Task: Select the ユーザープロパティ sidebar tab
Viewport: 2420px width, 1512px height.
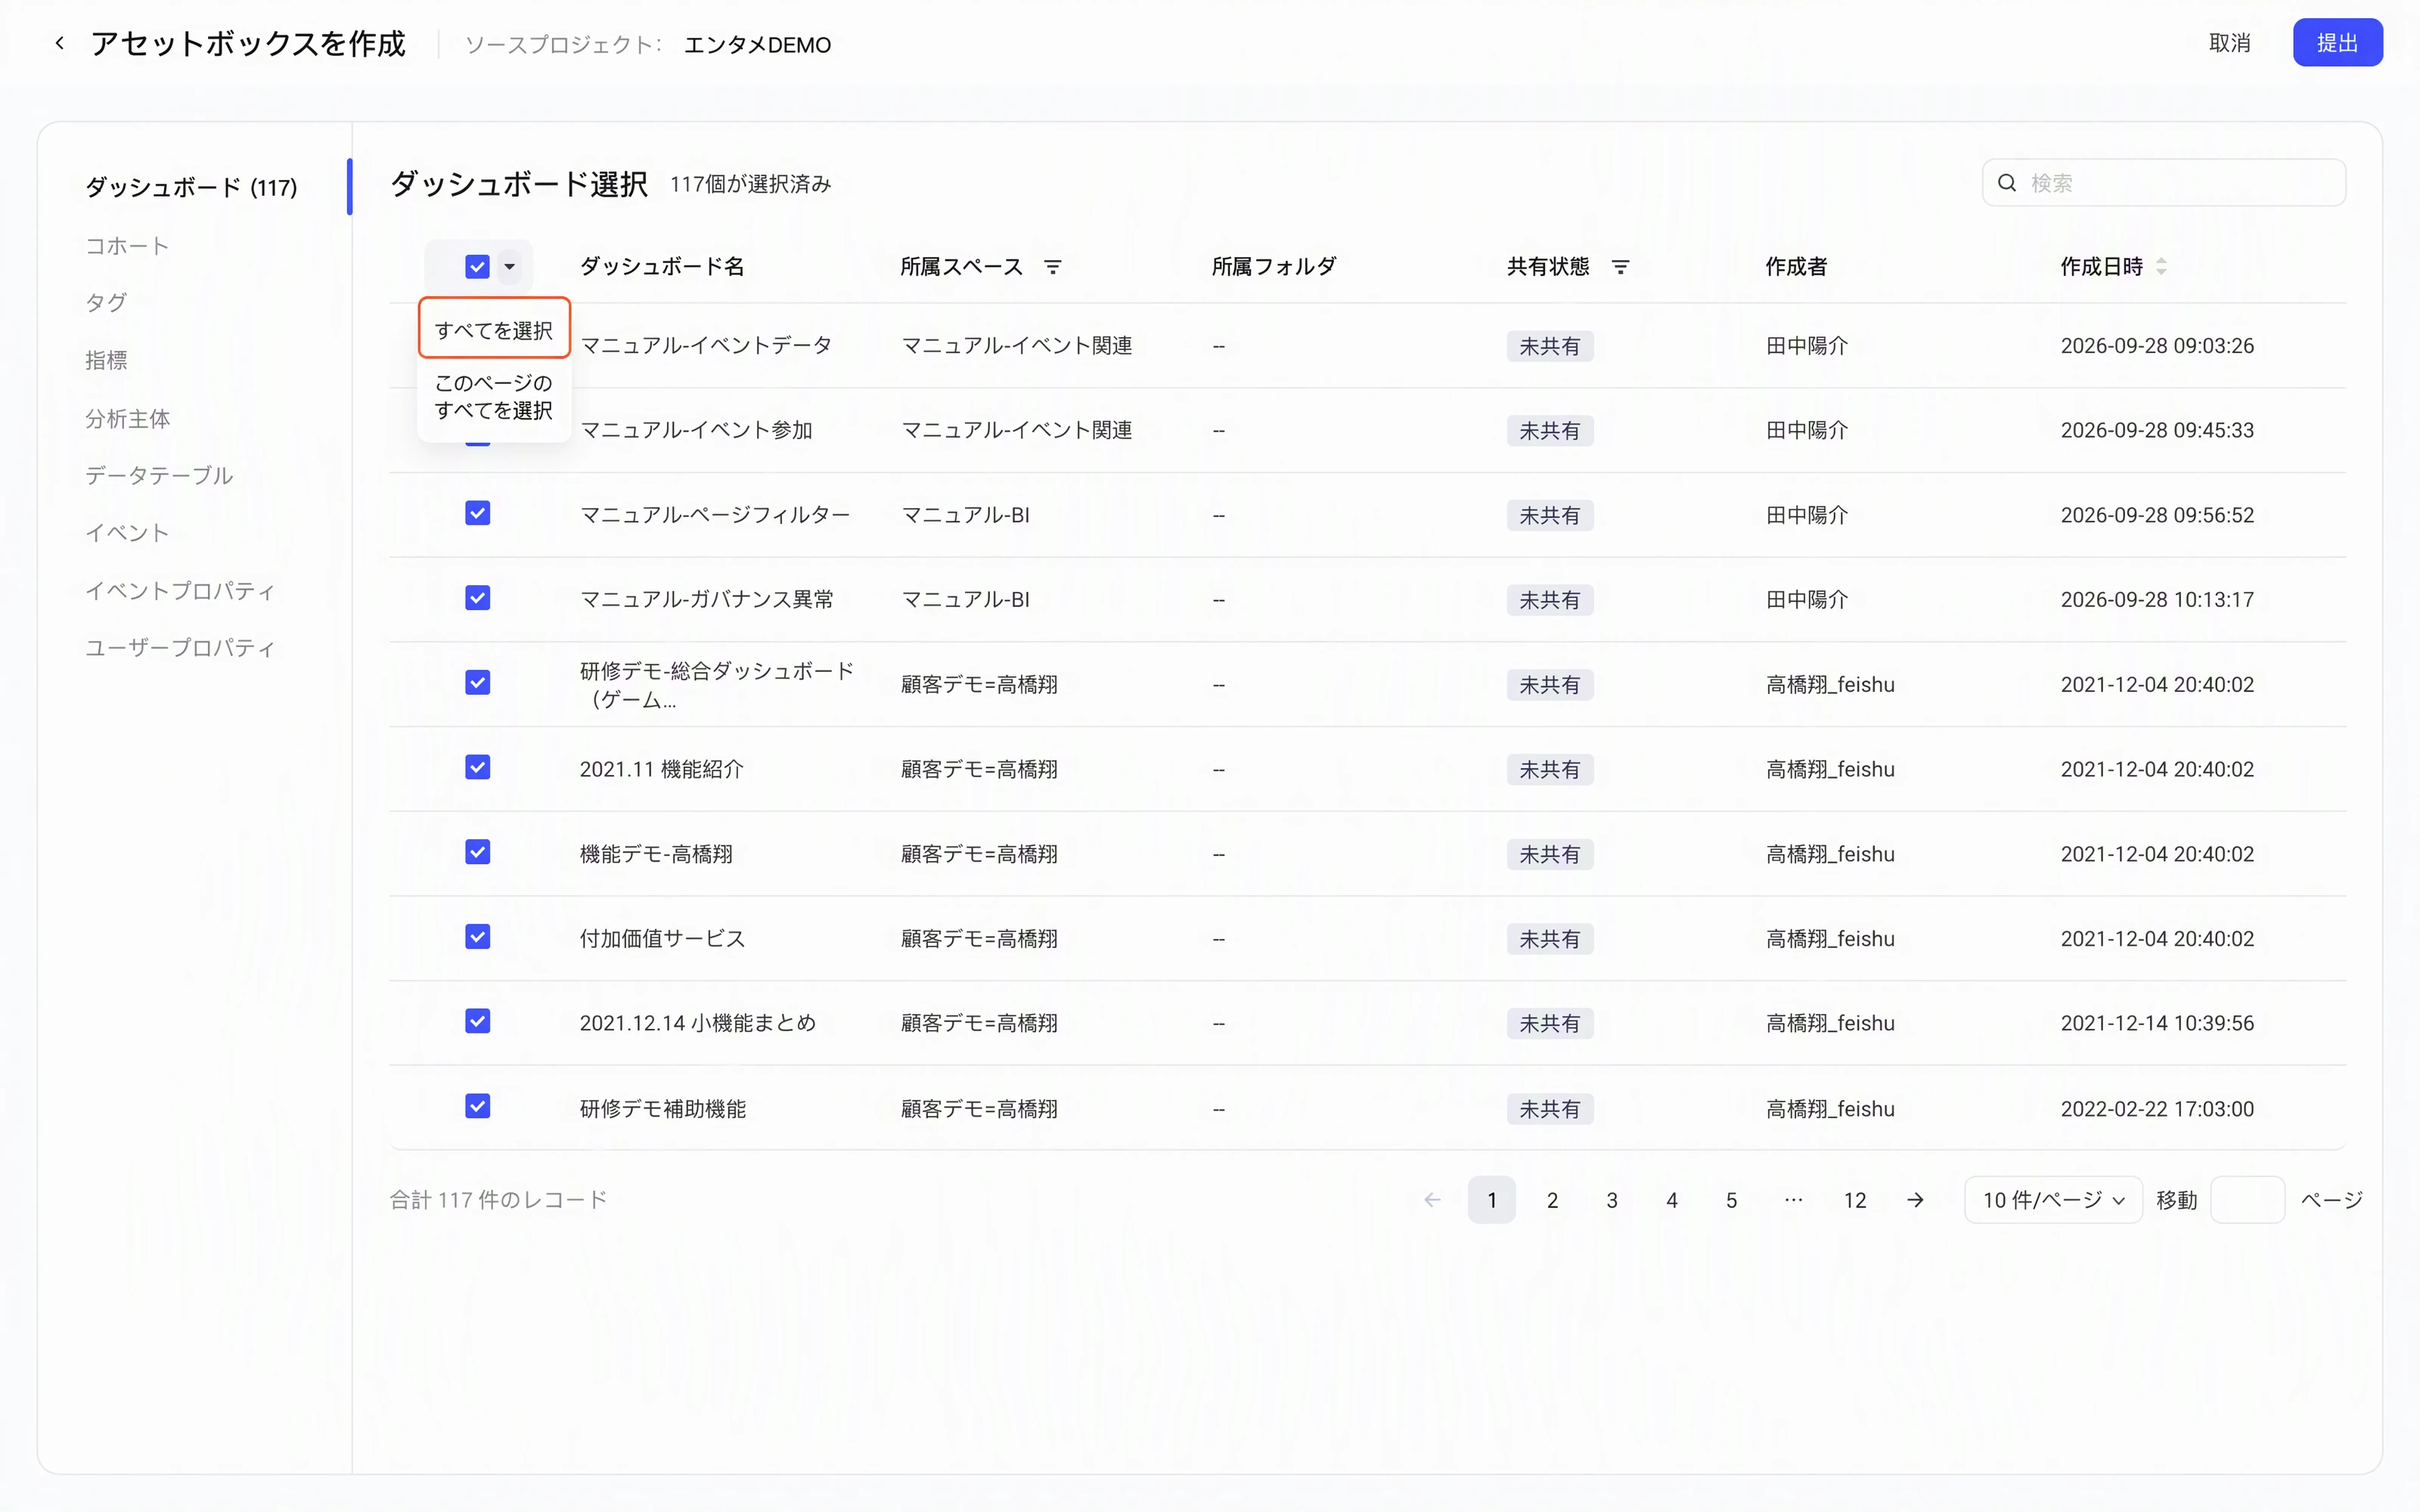Action: (x=180, y=648)
